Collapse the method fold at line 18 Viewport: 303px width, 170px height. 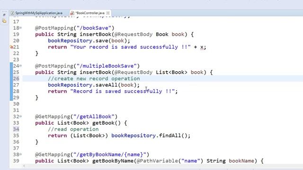20,28
